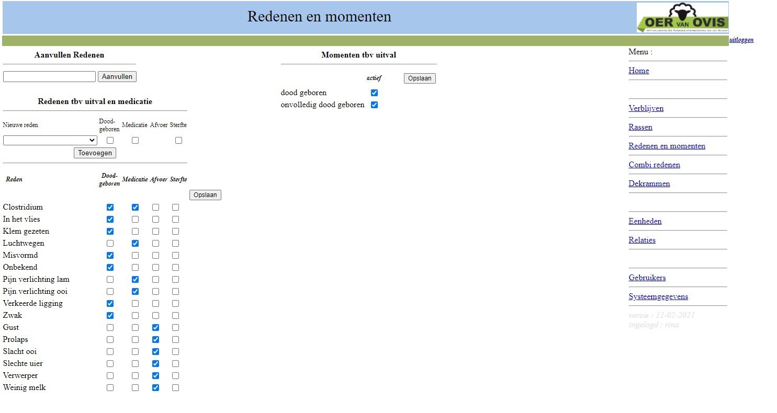Uncheck Medicatie for Luchtwegen
The width and height of the screenshot is (777, 413).
tap(135, 244)
